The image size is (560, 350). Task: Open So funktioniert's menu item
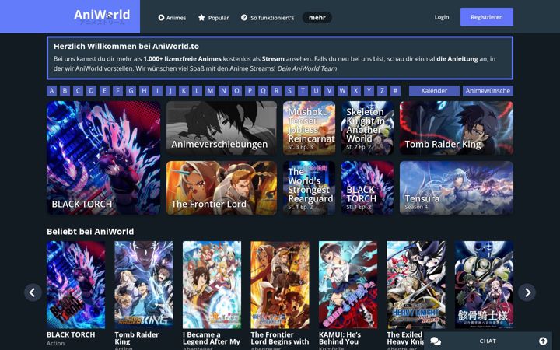(x=268, y=17)
